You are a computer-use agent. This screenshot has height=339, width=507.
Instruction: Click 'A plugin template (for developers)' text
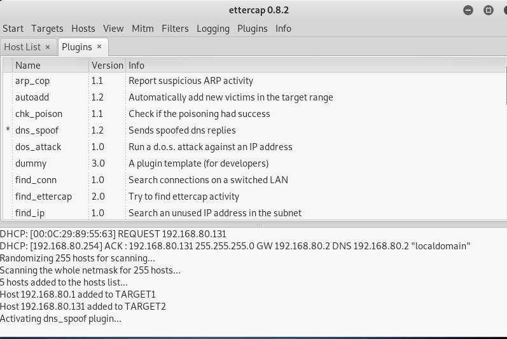[x=198, y=163]
